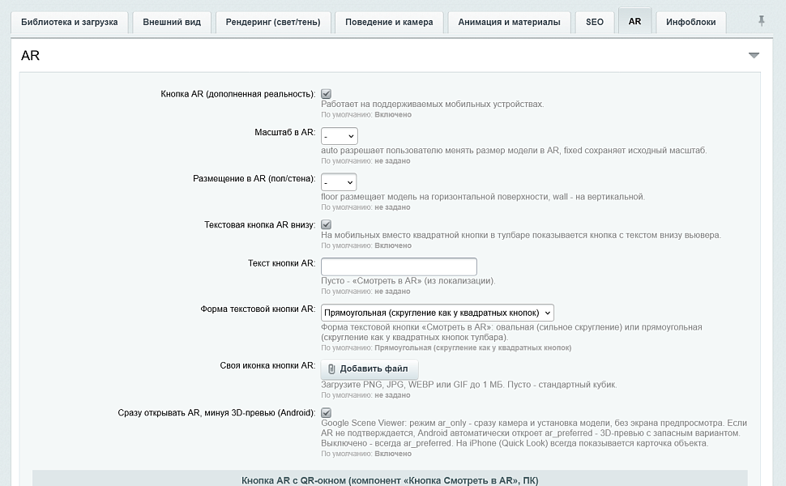Click the Текст кнопки AR input field
The height and width of the screenshot is (486, 786).
pos(399,266)
